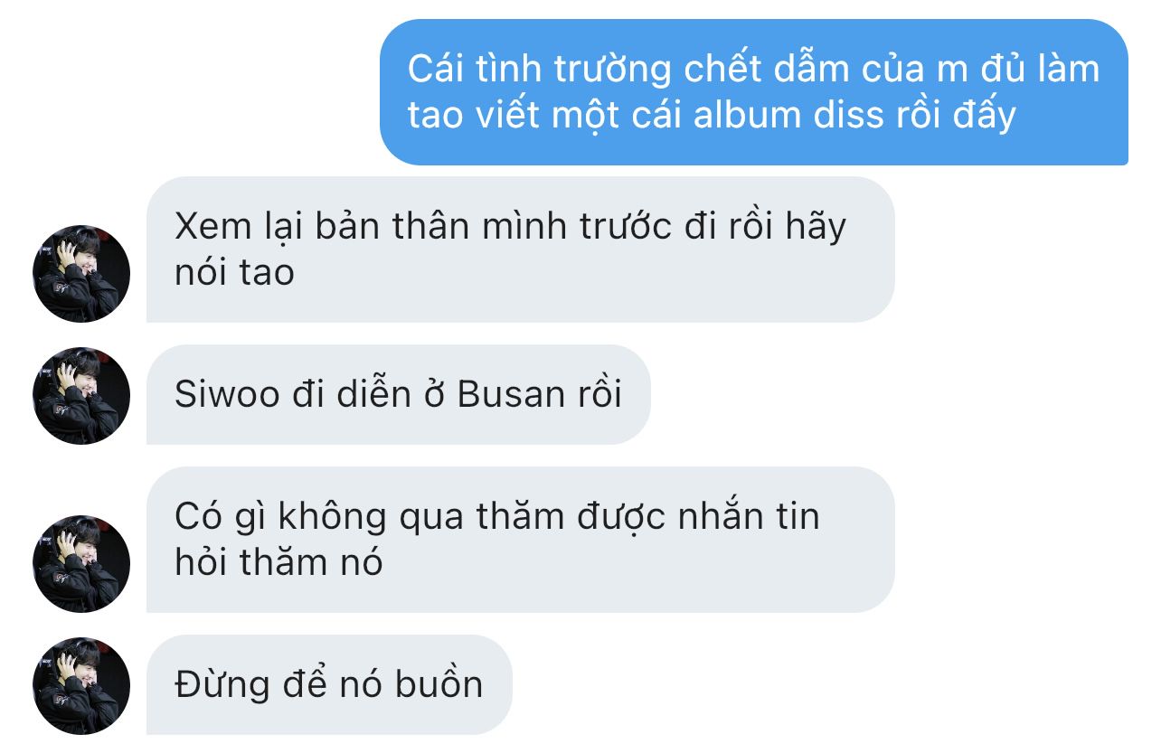1161x753 pixels.
Task: Open the sender avatar next to "Đừng để nó buồn"
Action: (x=81, y=686)
